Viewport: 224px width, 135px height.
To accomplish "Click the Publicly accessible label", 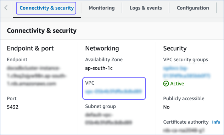I will click(184, 99).
